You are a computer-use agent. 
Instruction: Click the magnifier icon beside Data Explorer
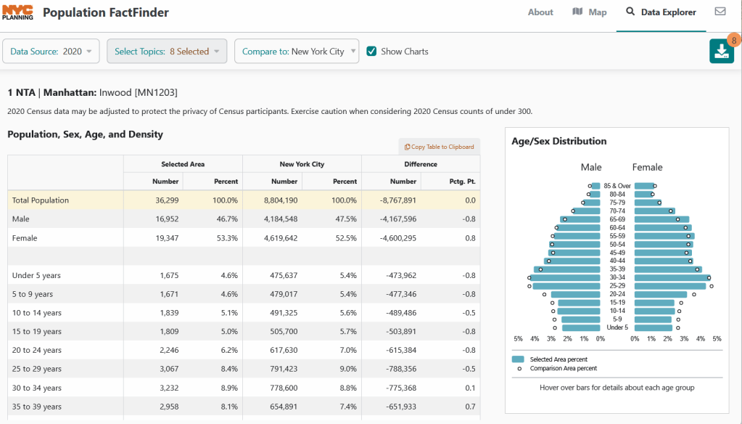(630, 12)
